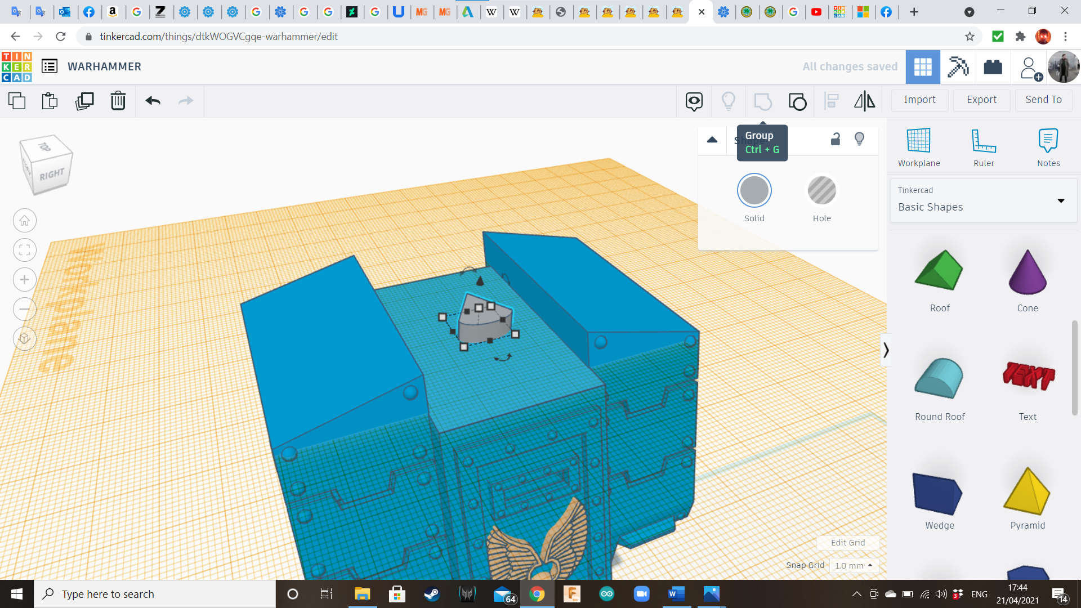Choose the Solid shape mode
This screenshot has height=608, width=1081.
(754, 191)
